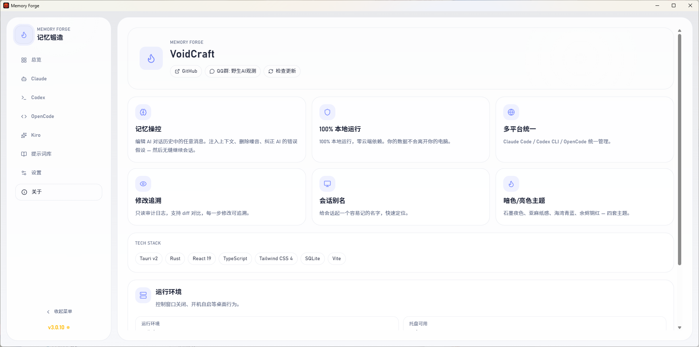Click the Codex terminal icon
This screenshot has width=699, height=347.
click(x=24, y=97)
